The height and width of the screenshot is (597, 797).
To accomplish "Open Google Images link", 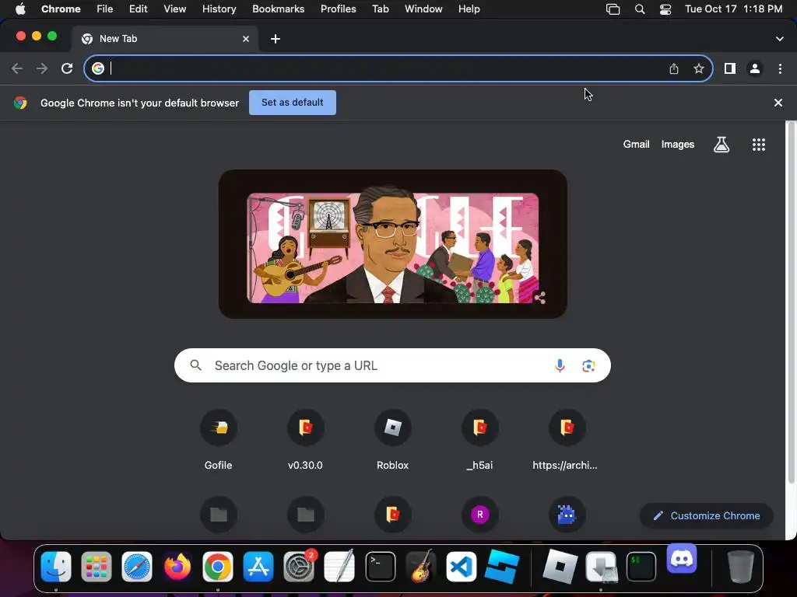I will [x=678, y=145].
